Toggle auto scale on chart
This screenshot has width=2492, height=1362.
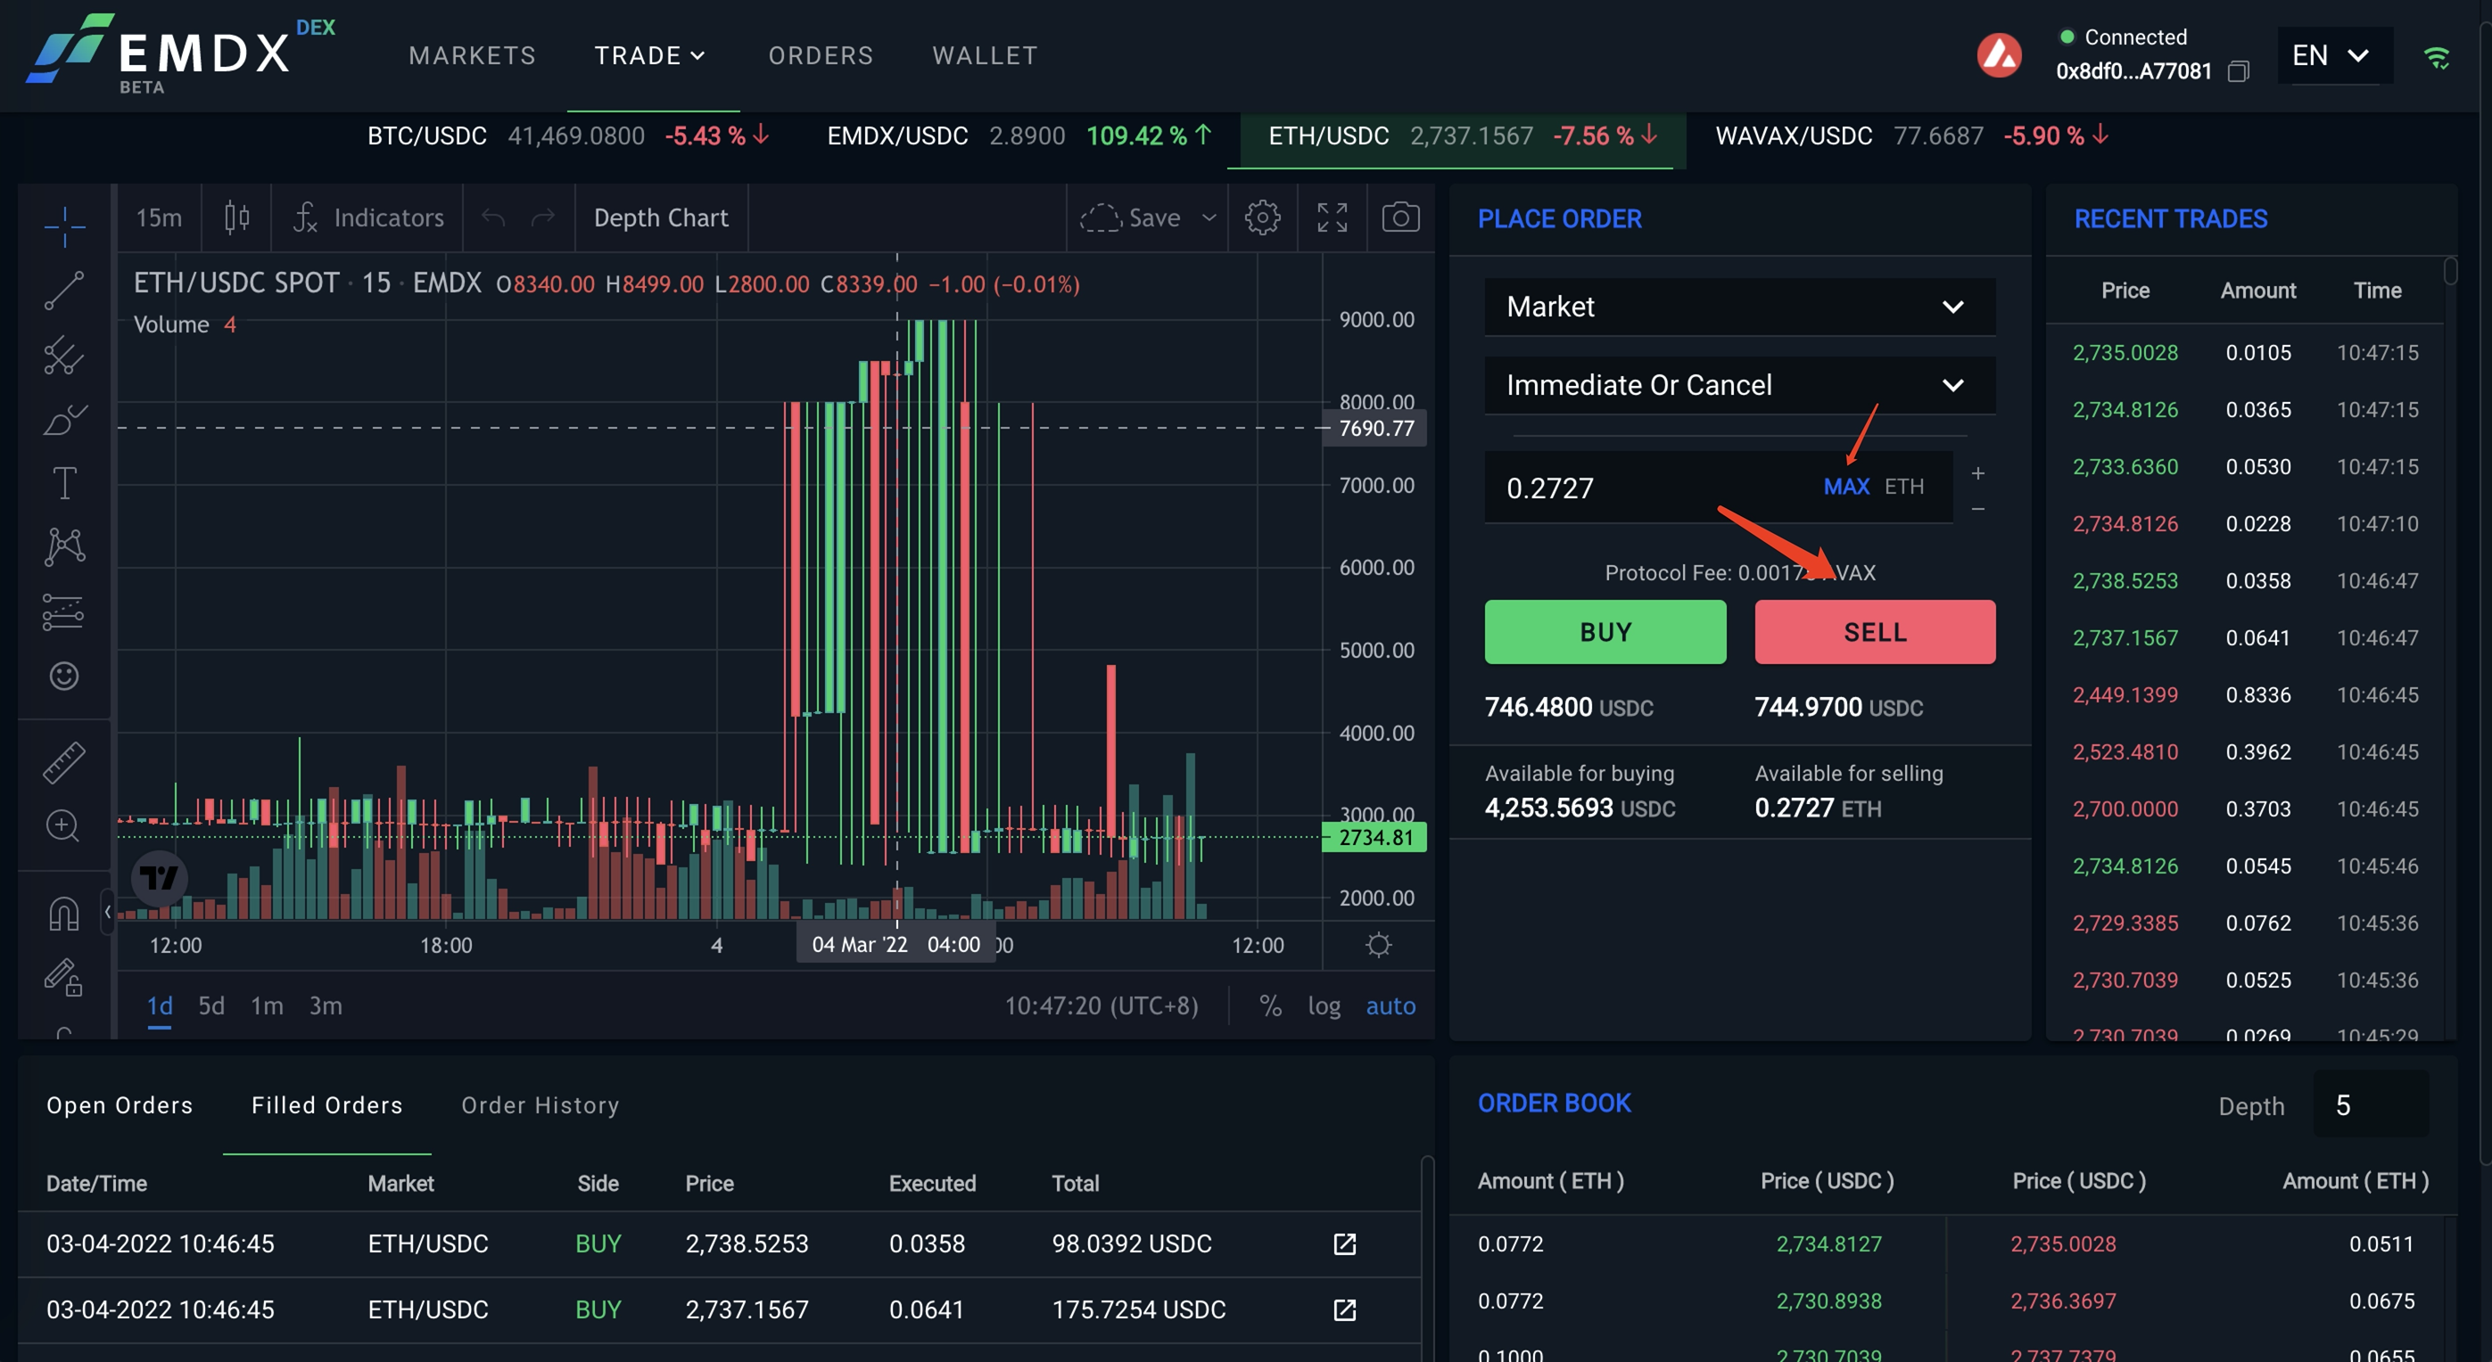click(1390, 1006)
